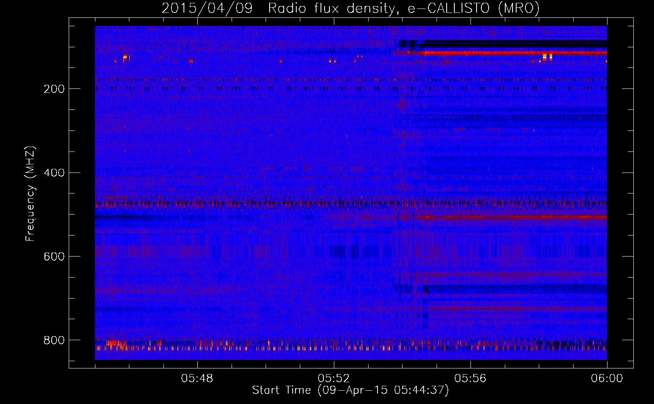The width and height of the screenshot is (654, 404).
Task: Click the 'Start Time (09-Apr-15 05:44:37)' label
Action: pyautogui.click(x=350, y=390)
